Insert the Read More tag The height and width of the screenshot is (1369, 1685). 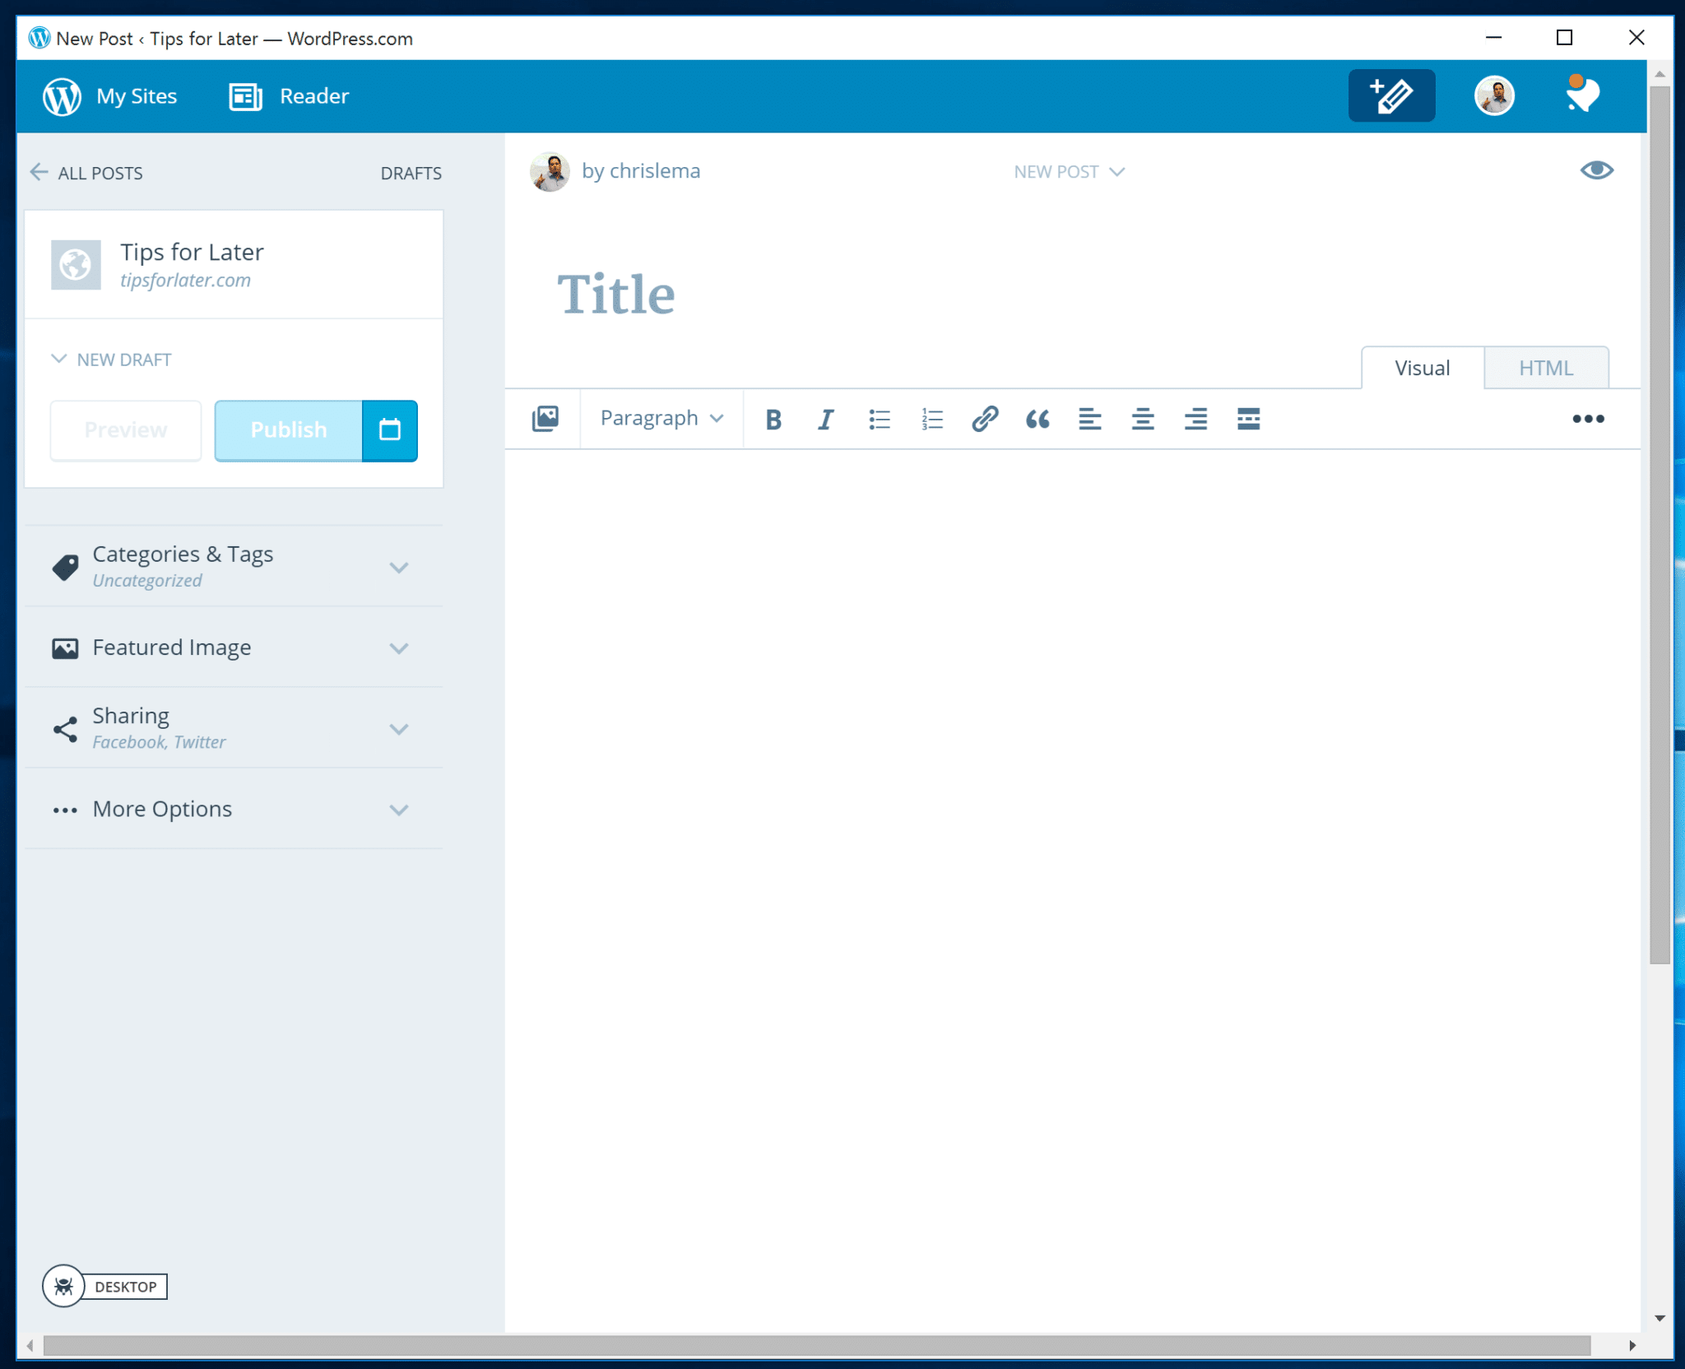[1248, 420]
